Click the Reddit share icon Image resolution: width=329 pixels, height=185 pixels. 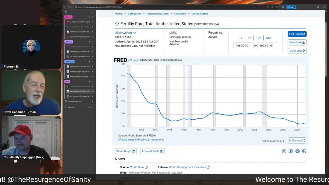pyautogui.click(x=297, y=151)
